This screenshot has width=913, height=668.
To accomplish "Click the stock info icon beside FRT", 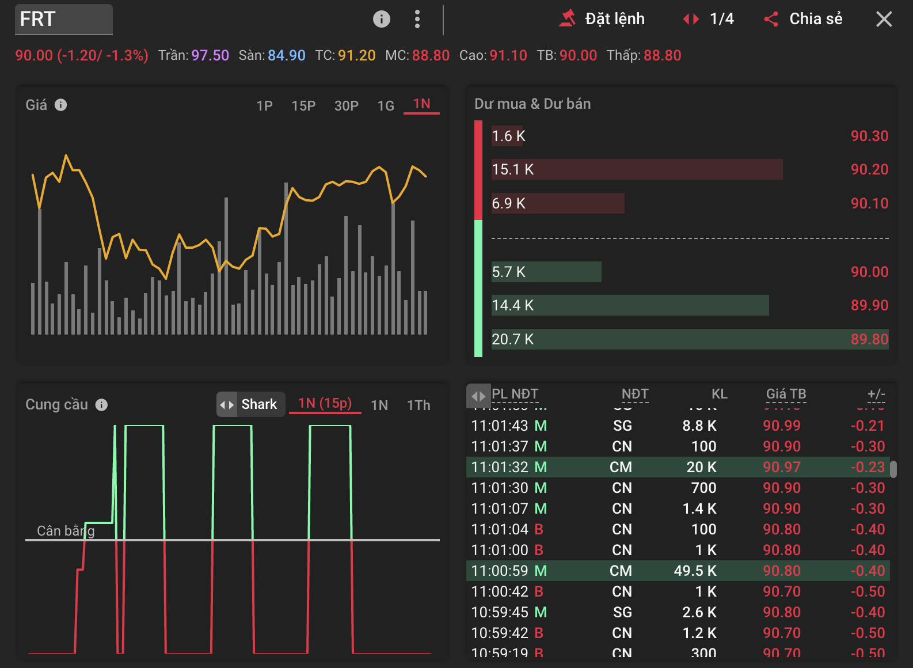I will point(381,19).
